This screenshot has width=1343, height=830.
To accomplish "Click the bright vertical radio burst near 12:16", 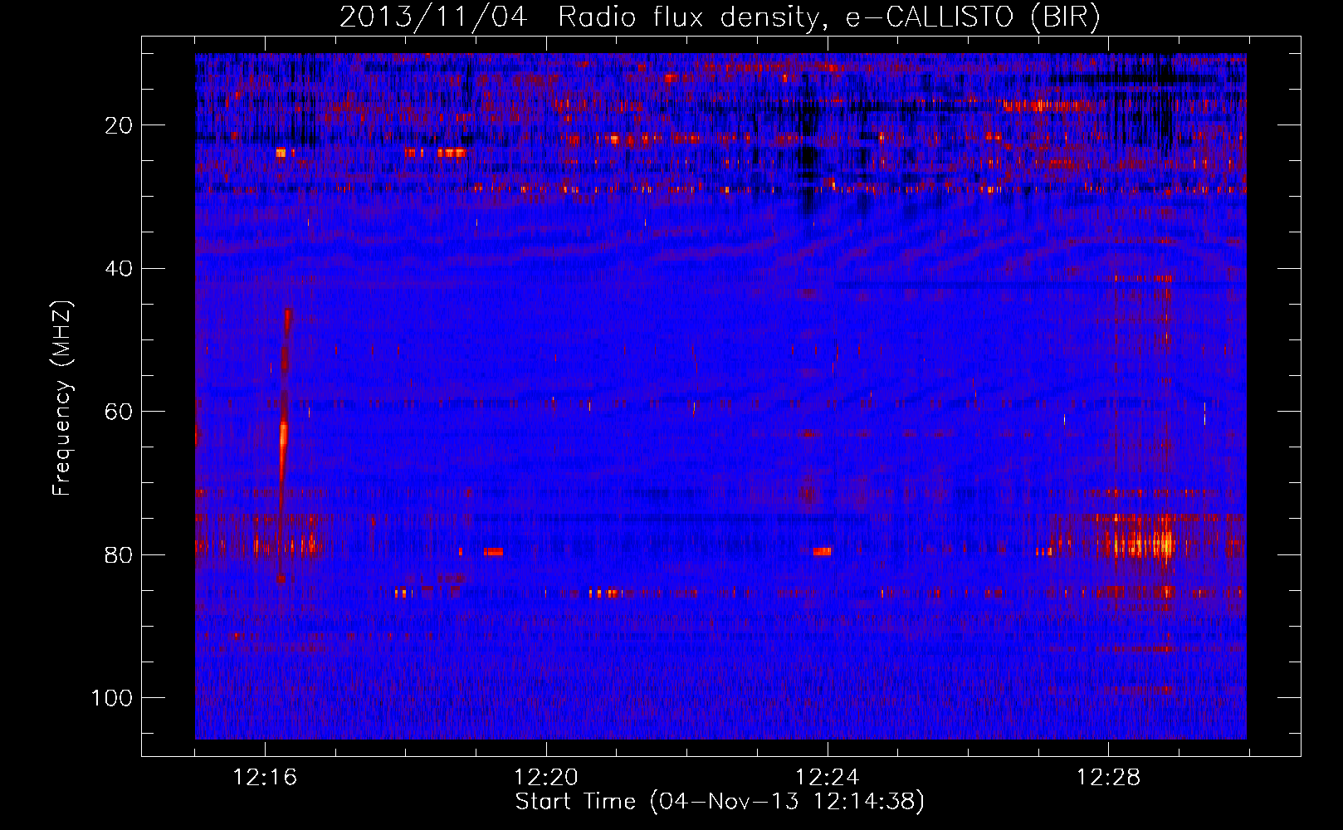I will (284, 444).
